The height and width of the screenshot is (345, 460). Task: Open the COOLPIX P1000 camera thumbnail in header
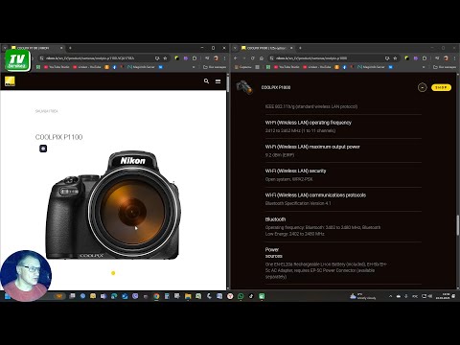[x=244, y=87]
